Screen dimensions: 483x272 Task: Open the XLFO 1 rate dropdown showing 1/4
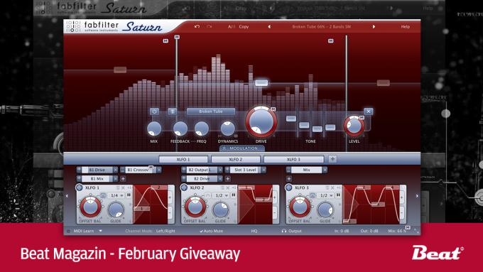click(x=116, y=195)
